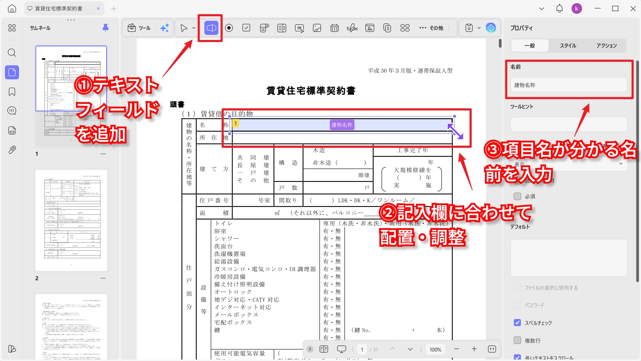Select the list box form tool

282,28
